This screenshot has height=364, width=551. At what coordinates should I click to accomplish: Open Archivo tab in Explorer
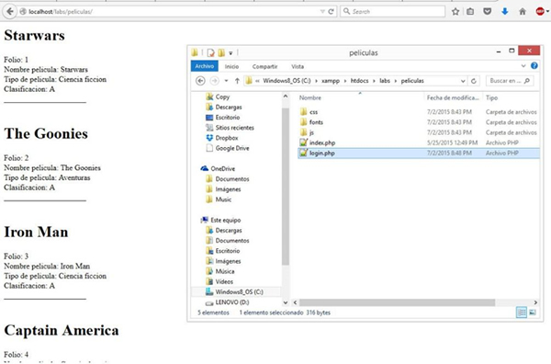point(205,66)
